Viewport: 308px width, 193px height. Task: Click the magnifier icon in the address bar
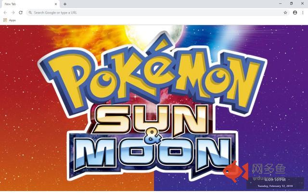click(30, 13)
